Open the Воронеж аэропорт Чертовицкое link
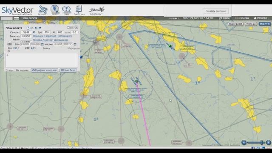 53,36
